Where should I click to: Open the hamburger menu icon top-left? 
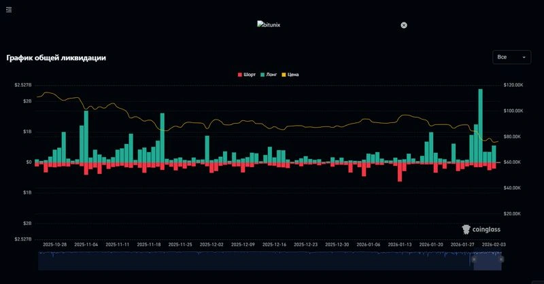tap(9, 10)
